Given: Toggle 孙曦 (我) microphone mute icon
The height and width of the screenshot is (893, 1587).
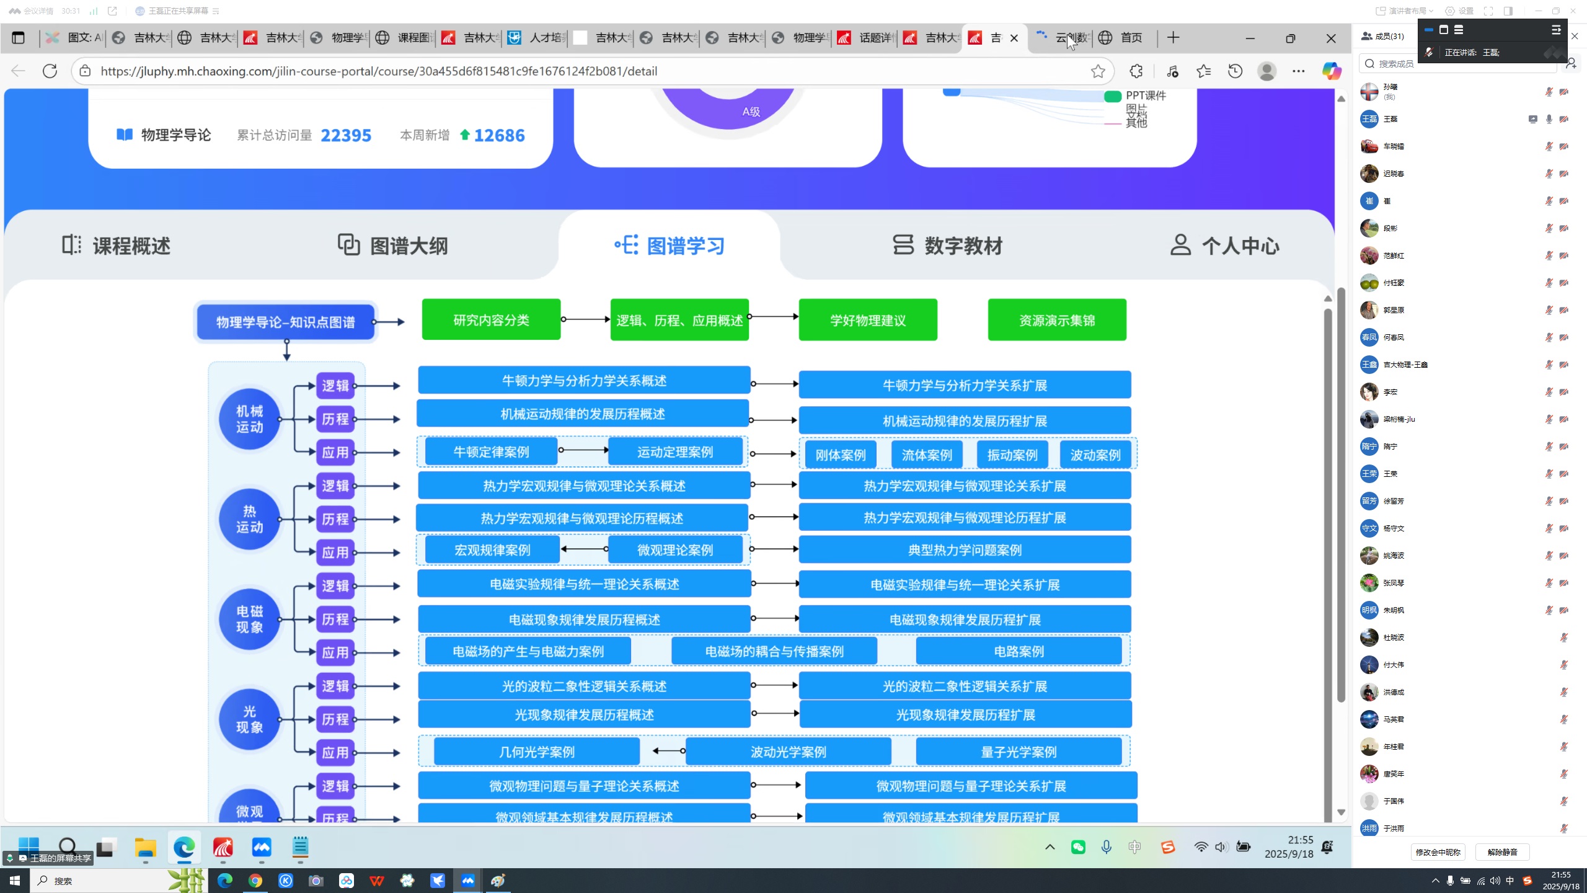Looking at the screenshot, I should click(x=1549, y=92).
